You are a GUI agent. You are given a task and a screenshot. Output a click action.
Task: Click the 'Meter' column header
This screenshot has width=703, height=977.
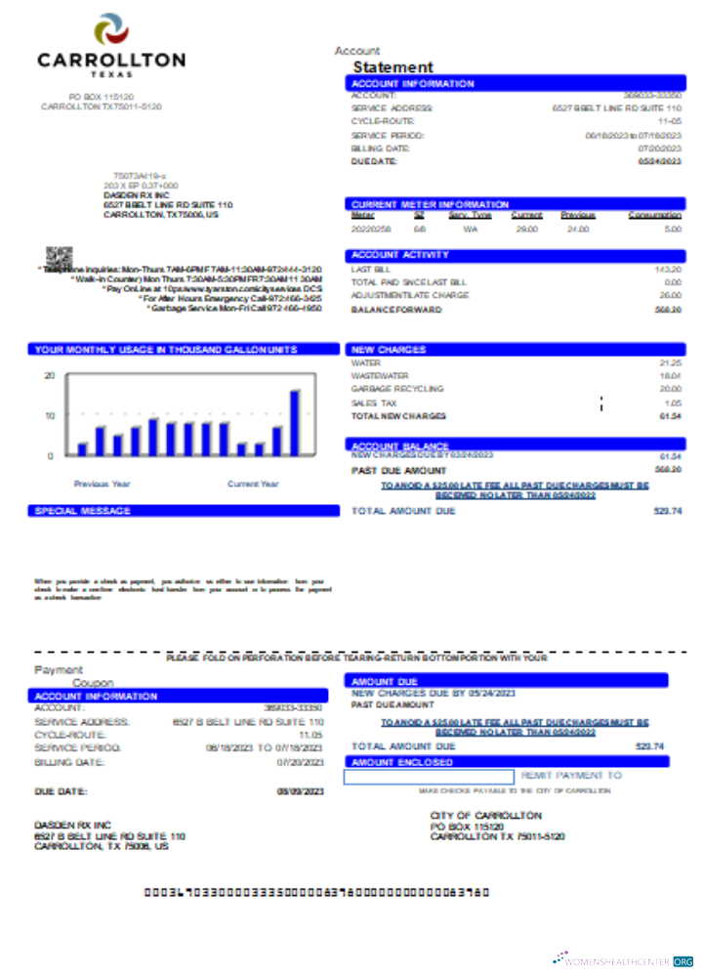tap(362, 215)
